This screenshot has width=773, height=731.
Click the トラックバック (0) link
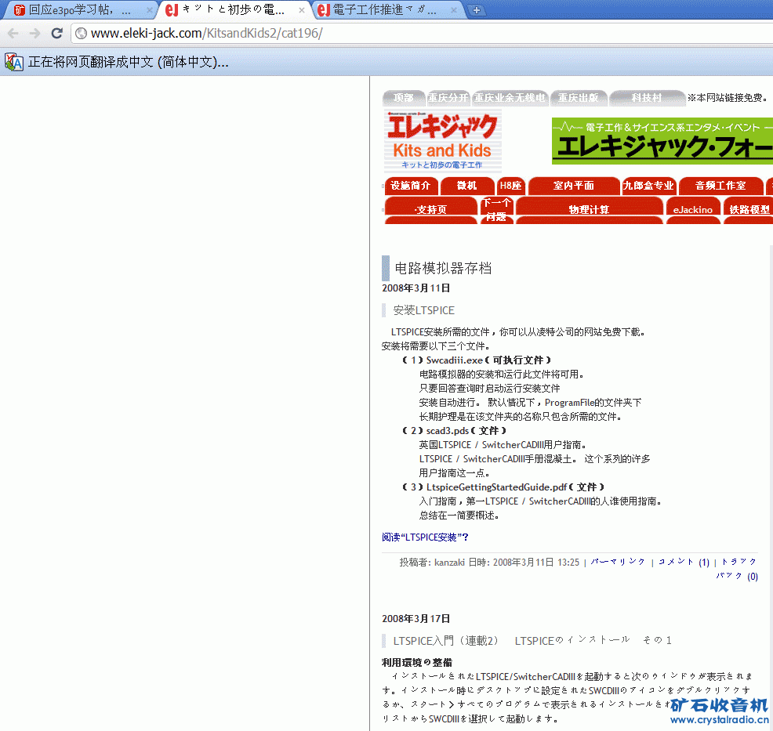(739, 569)
